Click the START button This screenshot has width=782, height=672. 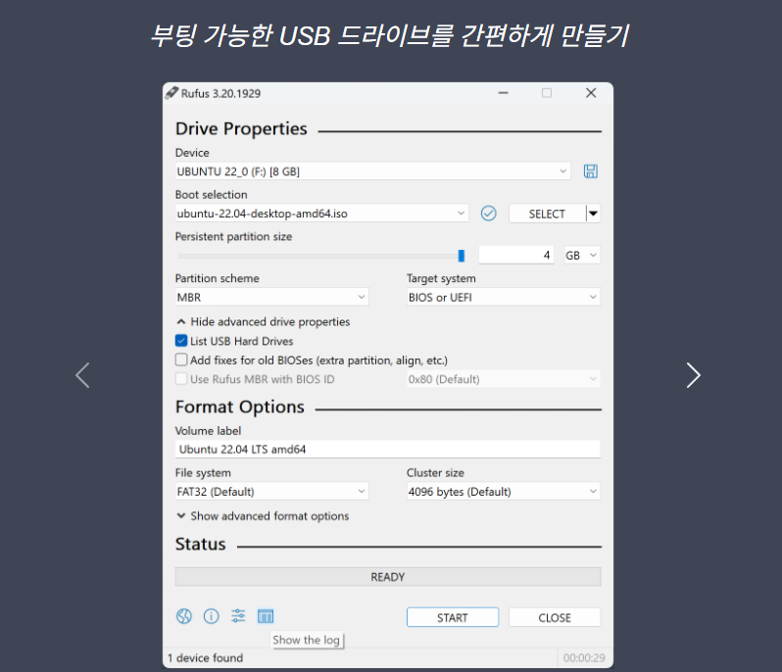coord(453,617)
